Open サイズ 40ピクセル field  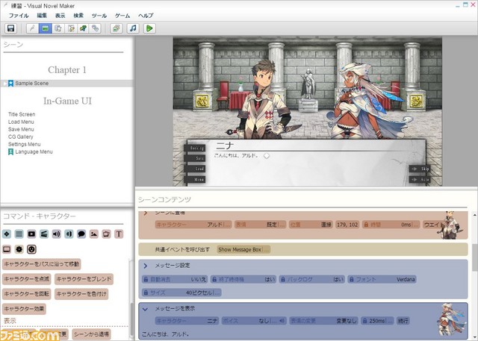coord(181,292)
